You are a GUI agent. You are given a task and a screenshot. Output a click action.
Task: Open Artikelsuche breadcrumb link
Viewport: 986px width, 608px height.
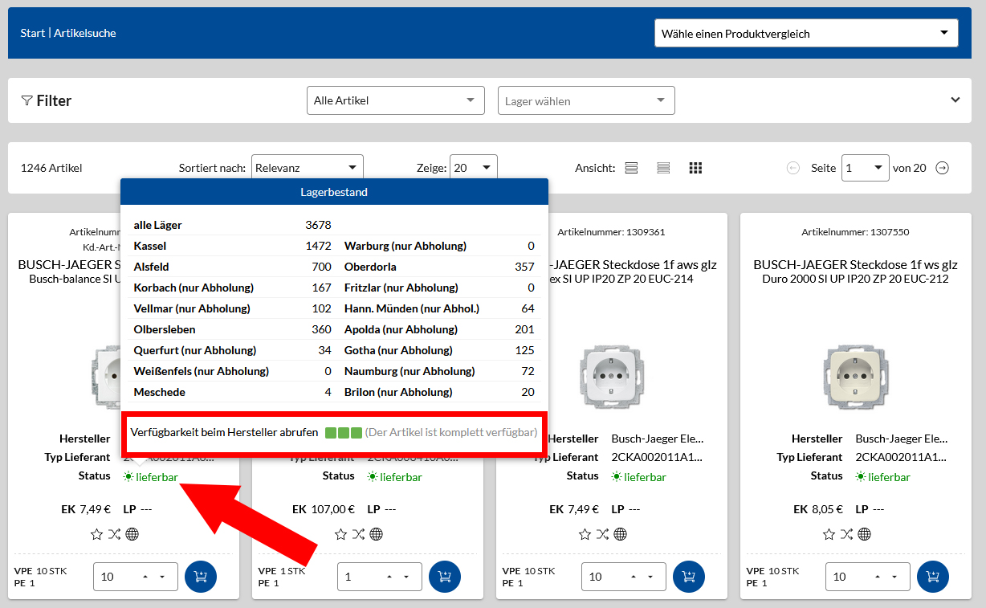point(85,33)
